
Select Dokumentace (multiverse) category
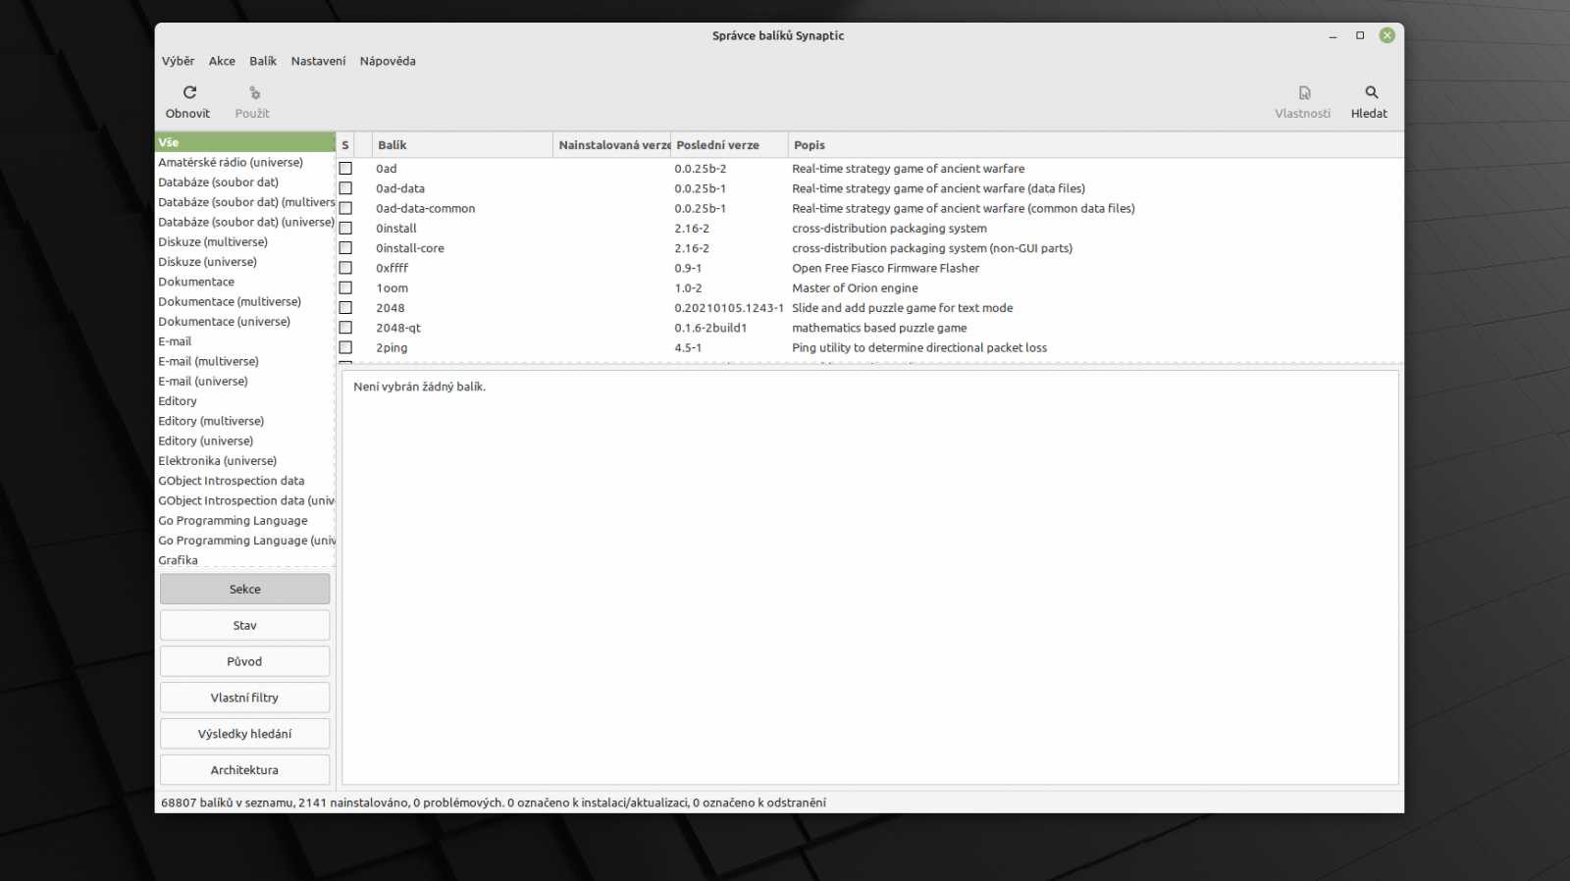[x=245, y=302]
